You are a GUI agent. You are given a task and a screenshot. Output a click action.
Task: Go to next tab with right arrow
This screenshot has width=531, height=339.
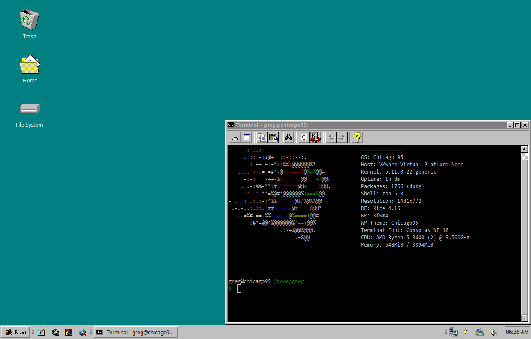pyautogui.click(x=342, y=137)
